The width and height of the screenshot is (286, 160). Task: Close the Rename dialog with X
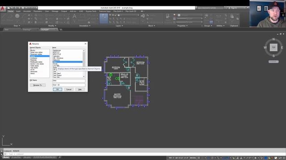click(85, 44)
